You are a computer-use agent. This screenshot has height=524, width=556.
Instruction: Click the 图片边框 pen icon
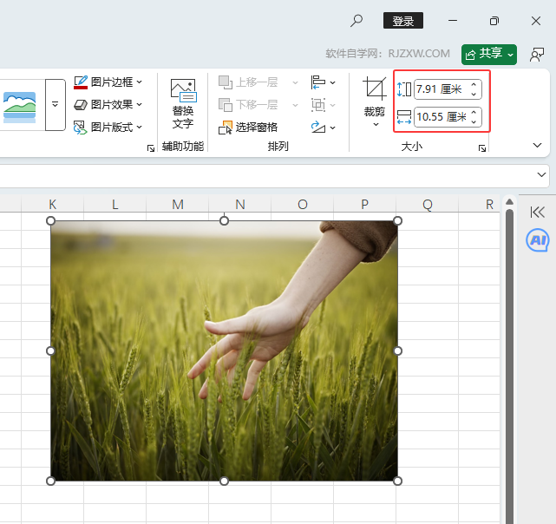pos(81,82)
